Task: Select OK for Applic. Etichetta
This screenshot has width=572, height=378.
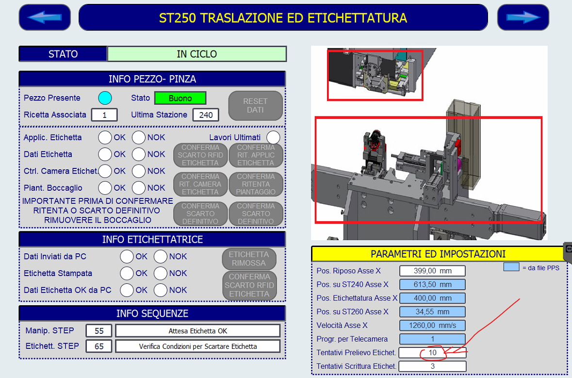Action: click(x=105, y=137)
